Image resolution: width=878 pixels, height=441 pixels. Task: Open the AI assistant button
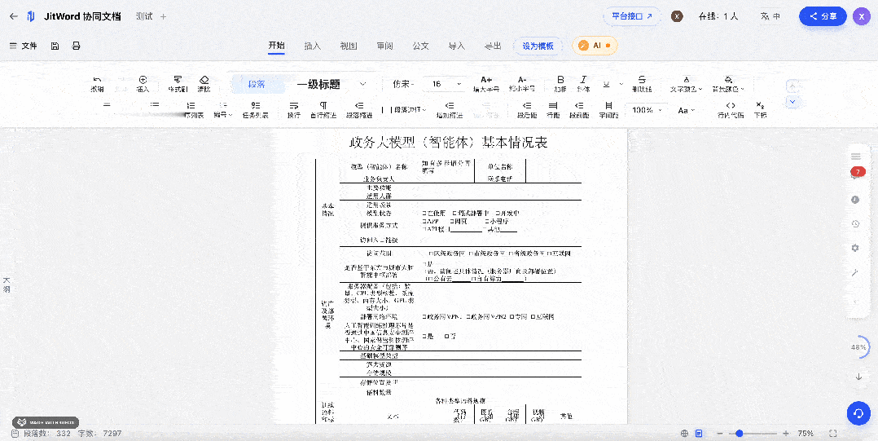point(595,46)
